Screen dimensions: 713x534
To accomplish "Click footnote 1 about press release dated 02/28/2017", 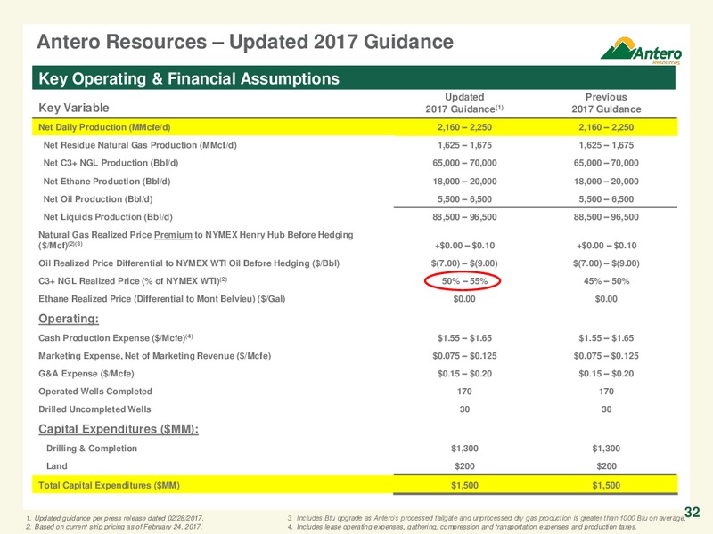I will (x=115, y=518).
